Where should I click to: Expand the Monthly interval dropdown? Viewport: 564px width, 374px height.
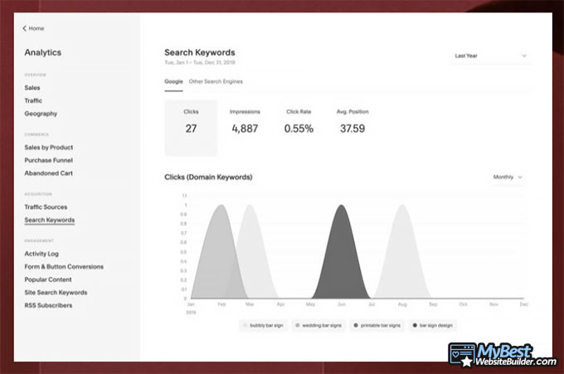click(508, 177)
